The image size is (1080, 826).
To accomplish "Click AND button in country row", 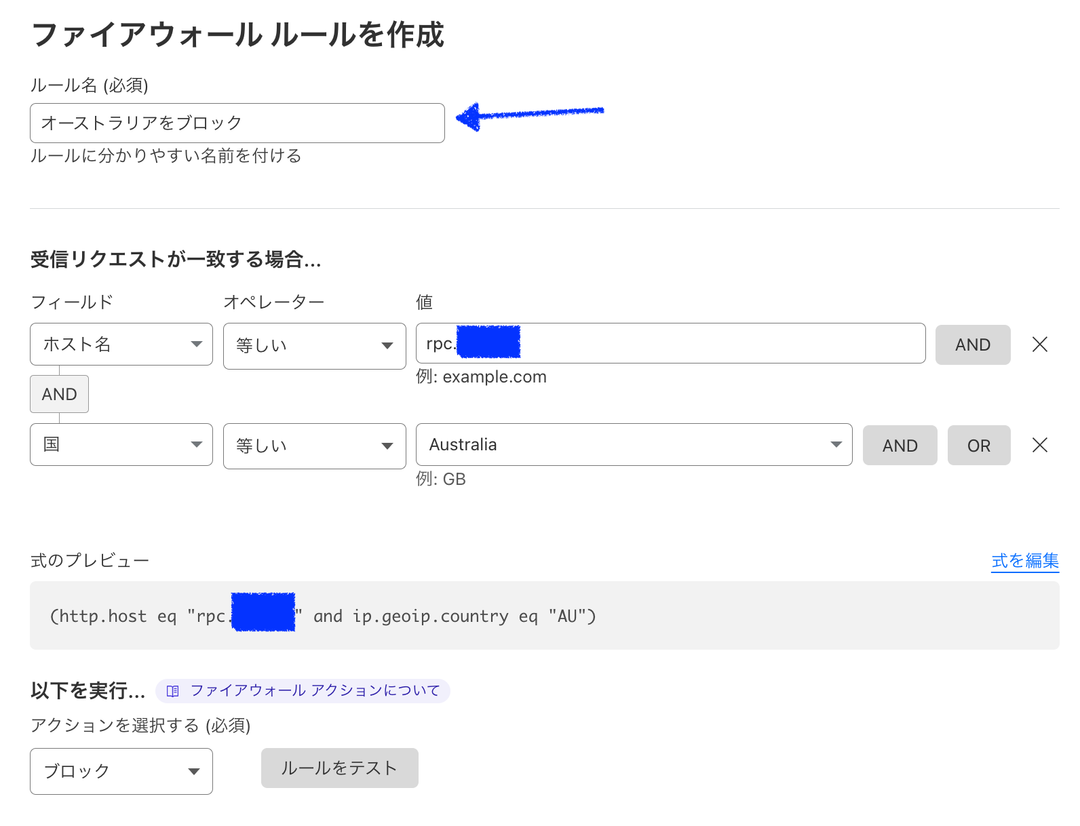I will click(x=900, y=445).
